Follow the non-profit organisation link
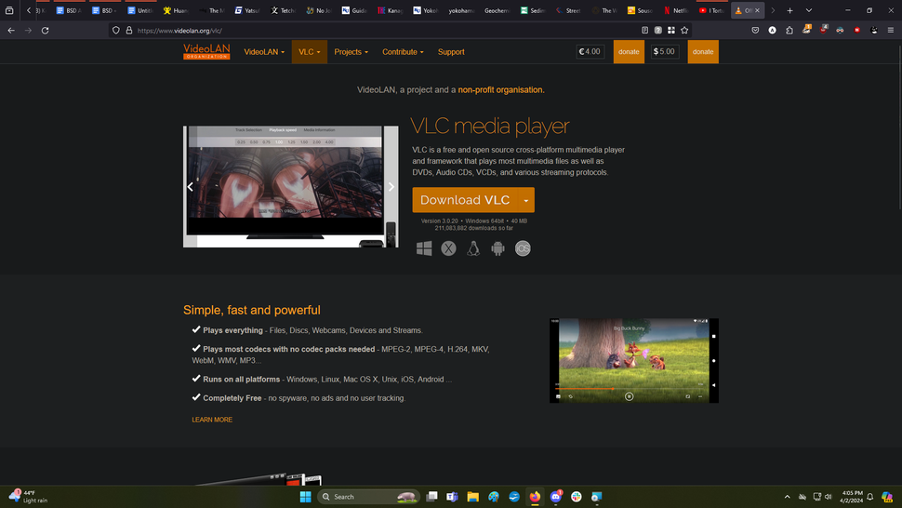Image resolution: width=902 pixels, height=508 pixels. (500, 89)
